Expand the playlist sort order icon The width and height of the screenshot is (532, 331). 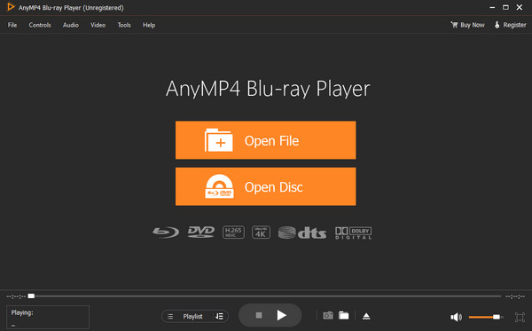(219, 317)
